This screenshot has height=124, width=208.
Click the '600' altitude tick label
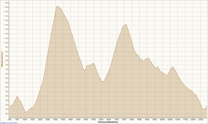point(7,78)
